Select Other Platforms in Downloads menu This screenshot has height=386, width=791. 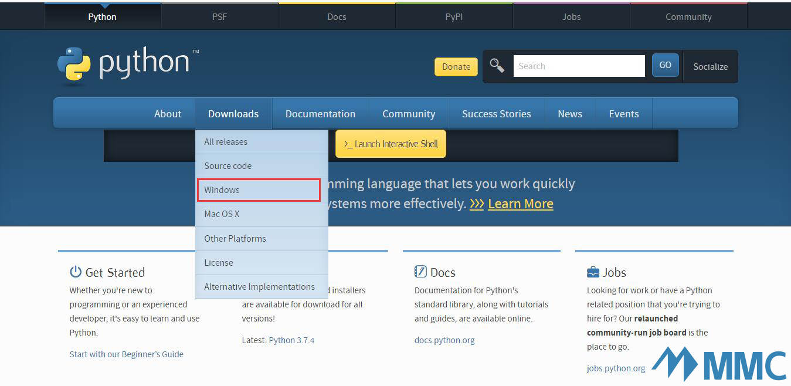pyautogui.click(x=262, y=239)
